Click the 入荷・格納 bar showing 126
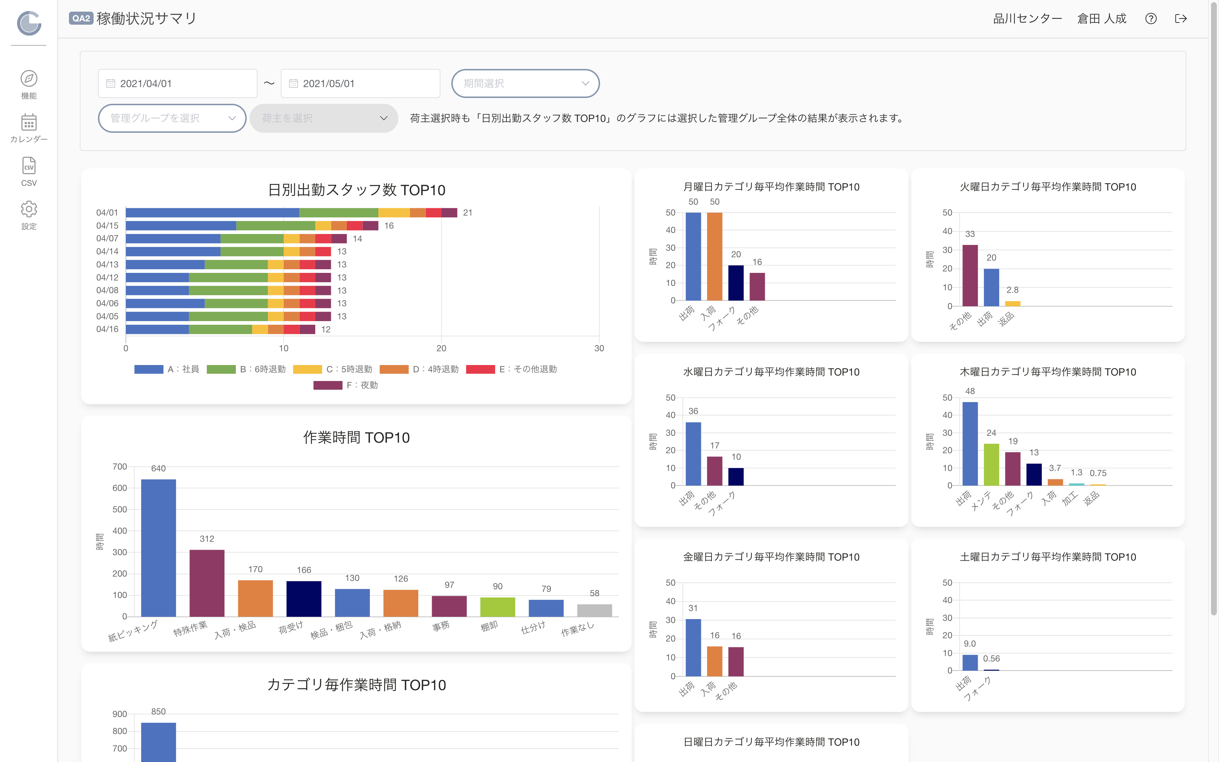This screenshot has height=762, width=1219. [401, 603]
